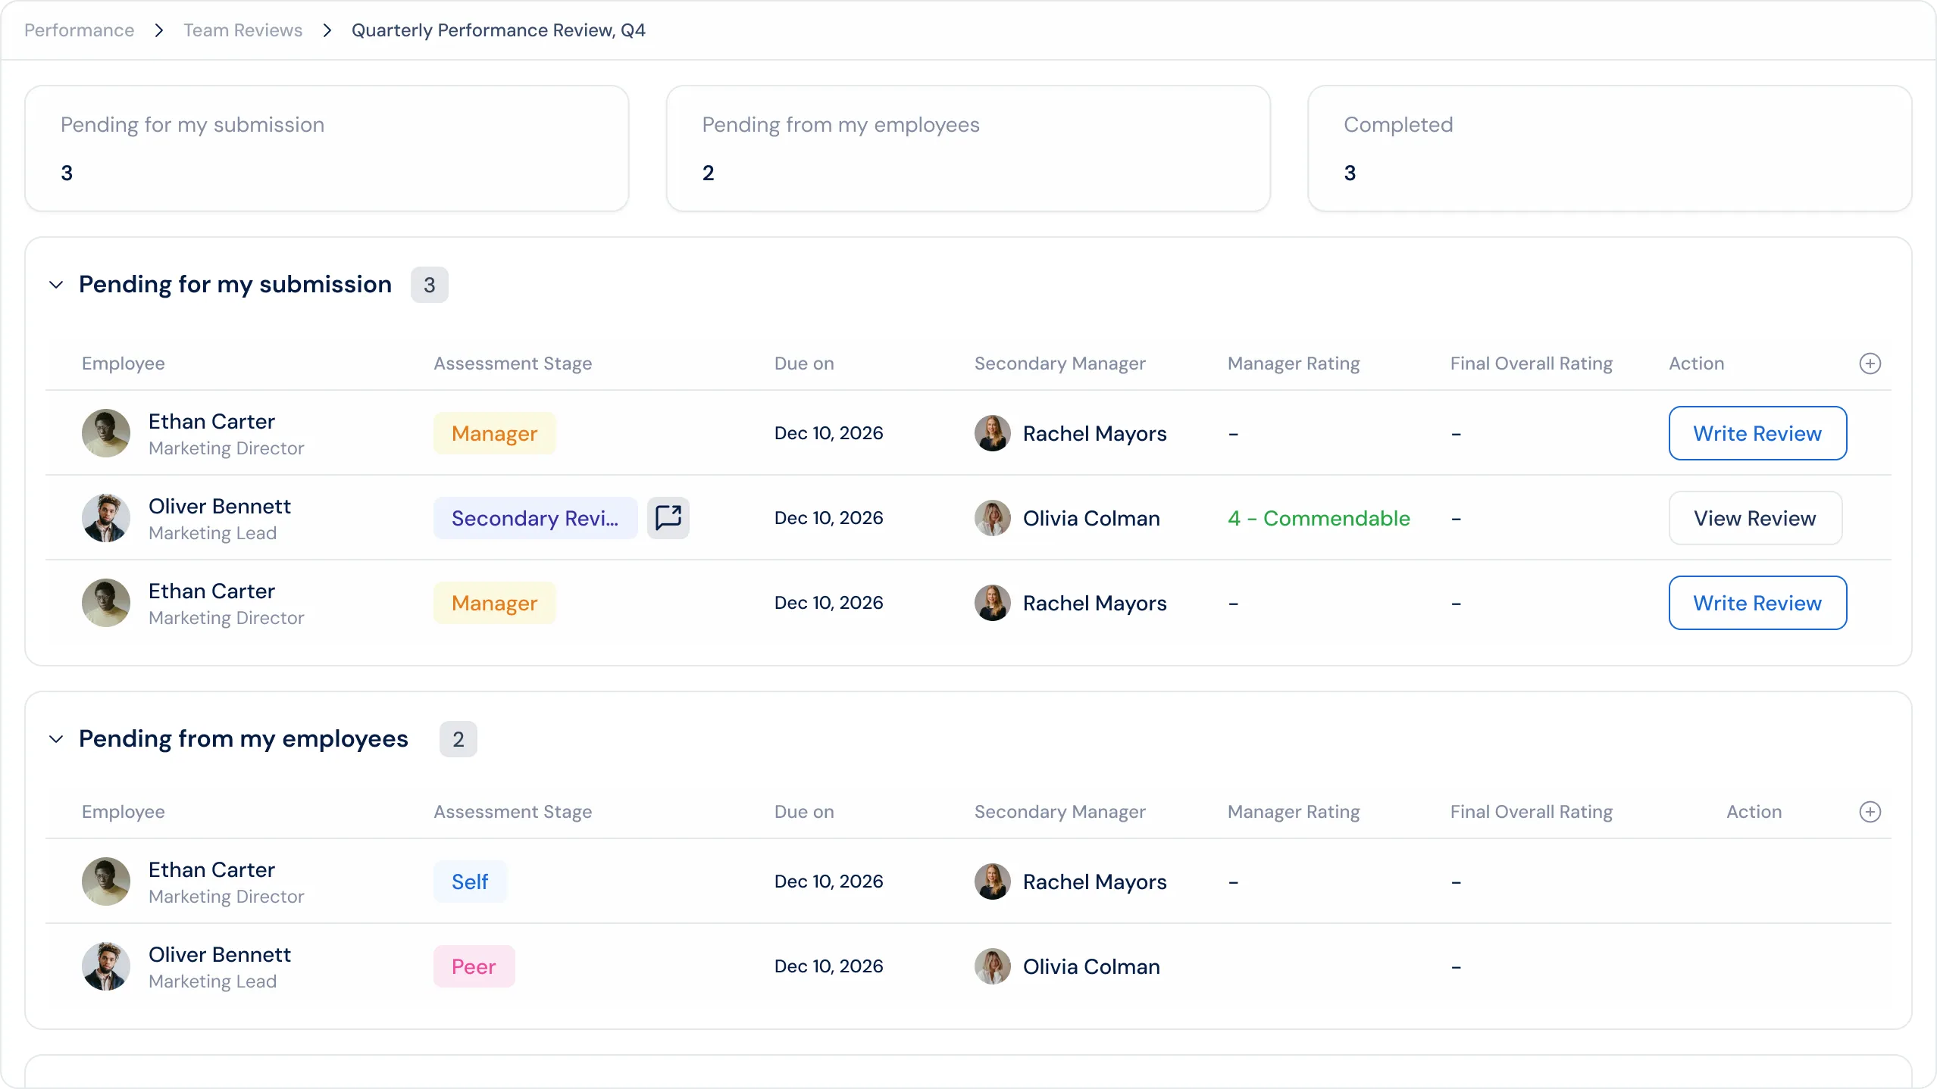This screenshot has height=1089, width=1937.
Task: Click the count badge 2 beside Pending from my employees
Action: [x=458, y=739]
